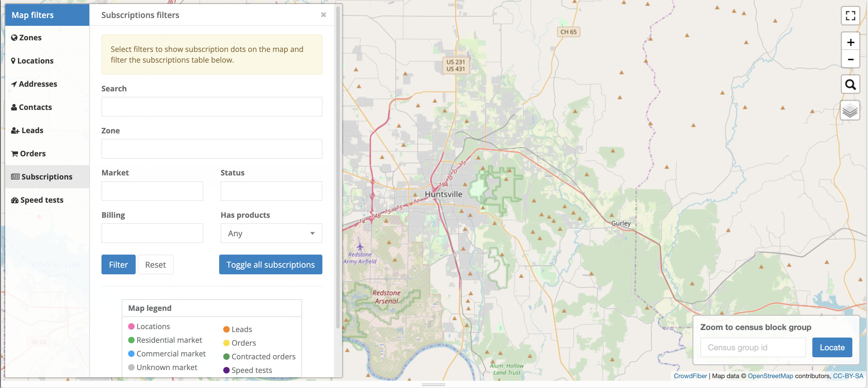Open Speed tests filters in sidebar

[x=37, y=200]
